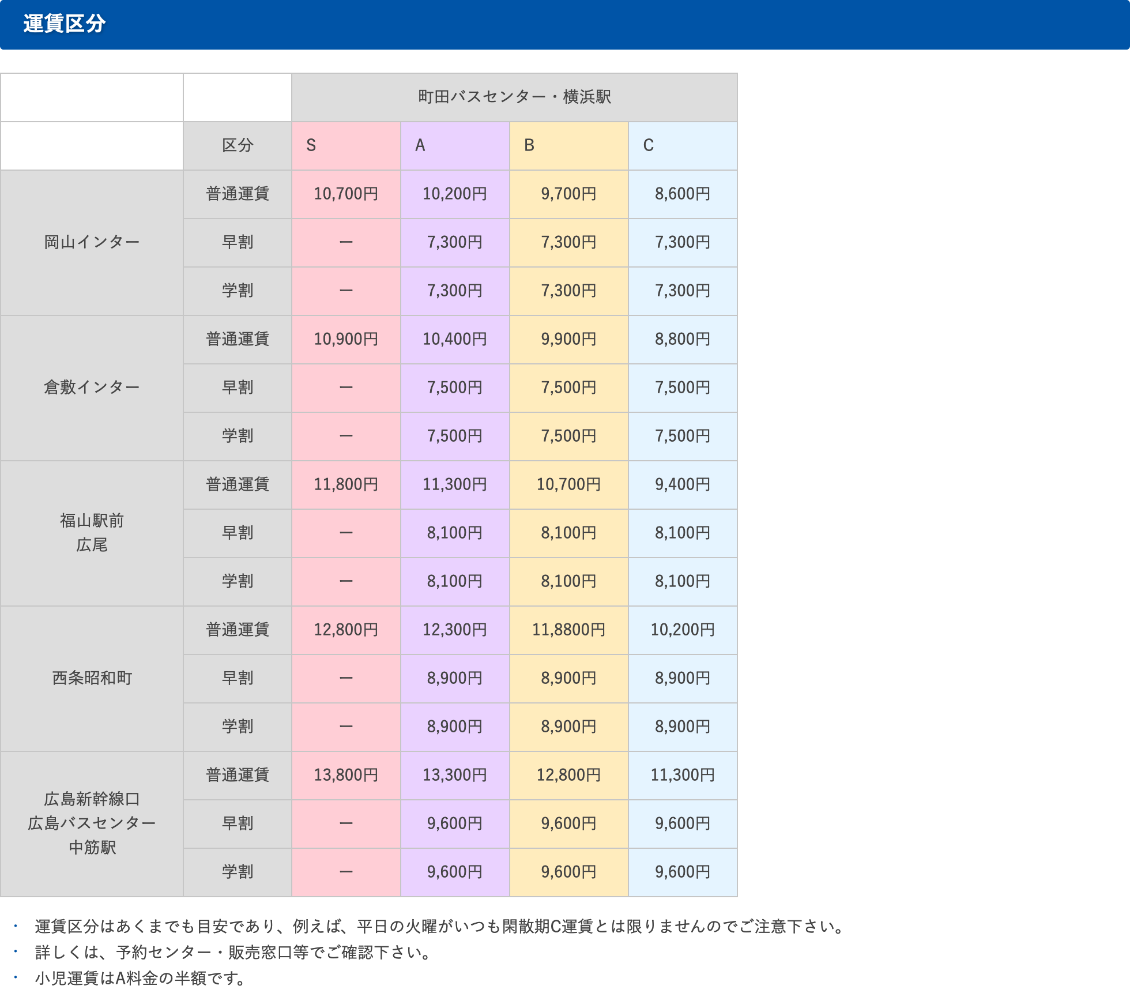1130x997 pixels.
Task: Select 普通運賃 label in 広島 group
Action: click(x=238, y=775)
